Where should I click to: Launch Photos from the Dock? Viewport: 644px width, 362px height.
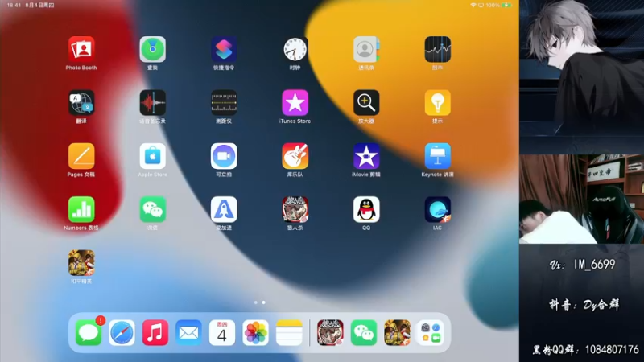click(x=255, y=332)
